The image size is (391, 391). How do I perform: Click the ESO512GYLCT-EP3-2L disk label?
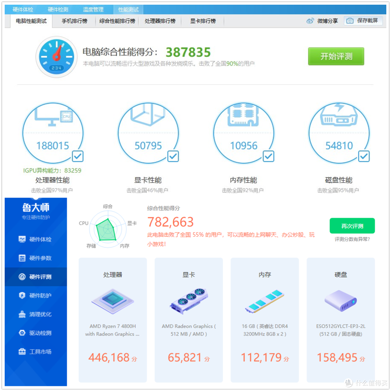[x=341, y=330]
